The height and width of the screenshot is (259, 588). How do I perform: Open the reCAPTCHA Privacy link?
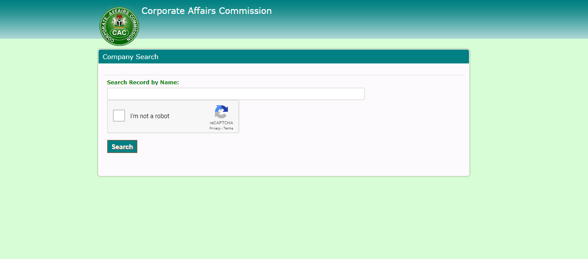(x=214, y=128)
